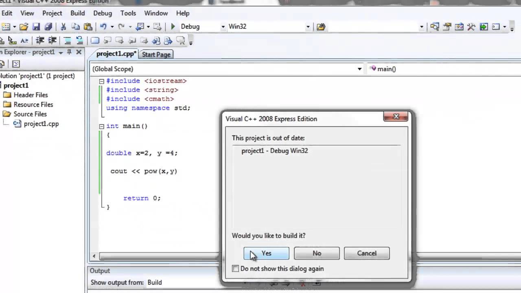The height and width of the screenshot is (293, 521).
Task: Open the Solution Explorer toolbar icon
Action: (x=435, y=27)
